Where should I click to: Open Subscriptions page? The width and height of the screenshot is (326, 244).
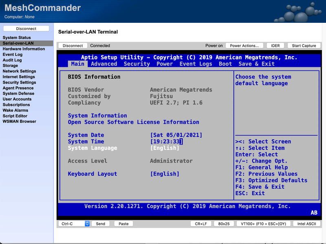coord(16,105)
